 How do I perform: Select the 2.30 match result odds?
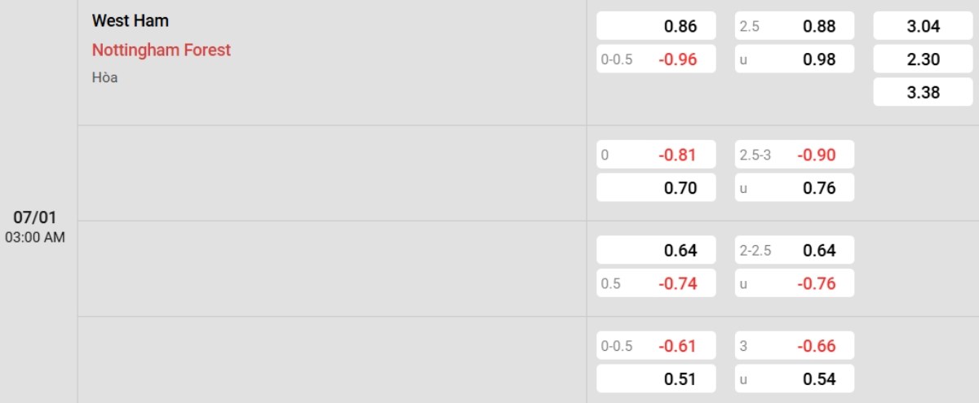click(x=923, y=59)
